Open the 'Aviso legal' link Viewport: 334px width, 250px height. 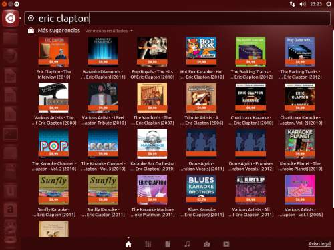click(319, 244)
